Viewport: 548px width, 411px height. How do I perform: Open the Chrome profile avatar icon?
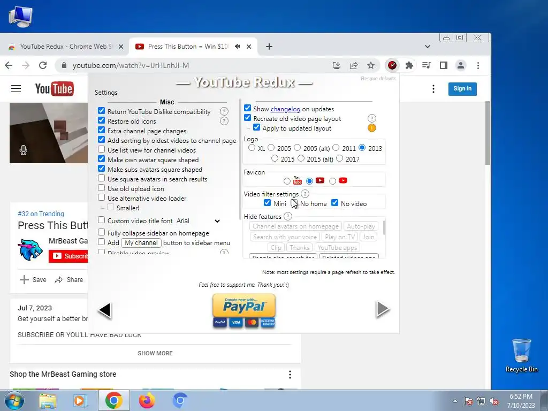(x=461, y=65)
